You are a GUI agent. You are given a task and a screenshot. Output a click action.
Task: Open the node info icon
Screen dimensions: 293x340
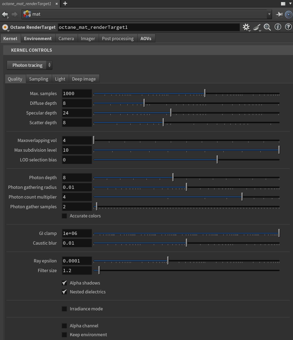pos(278,27)
